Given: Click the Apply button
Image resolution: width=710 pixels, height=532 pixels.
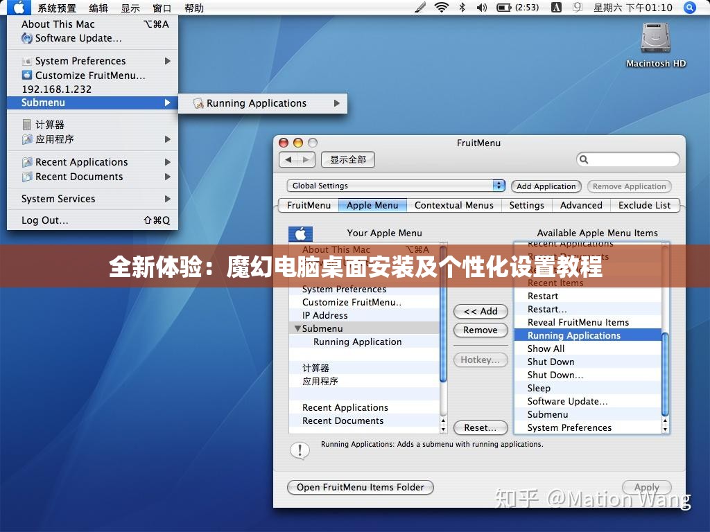Looking at the screenshot, I should click(647, 487).
